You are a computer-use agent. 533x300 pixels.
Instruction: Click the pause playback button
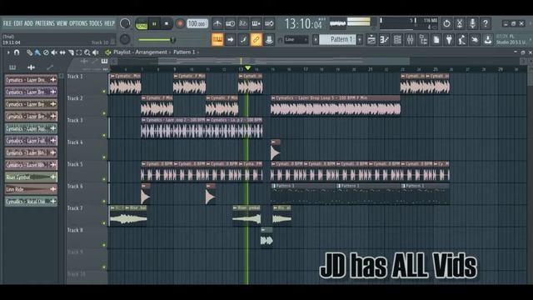154,24
